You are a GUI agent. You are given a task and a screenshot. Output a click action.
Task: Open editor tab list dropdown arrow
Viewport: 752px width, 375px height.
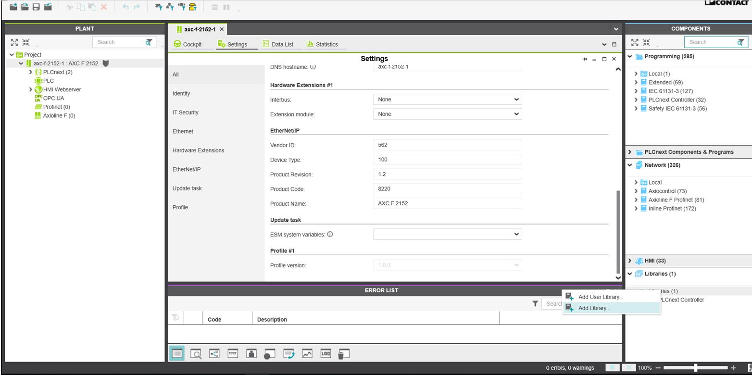[616, 29]
